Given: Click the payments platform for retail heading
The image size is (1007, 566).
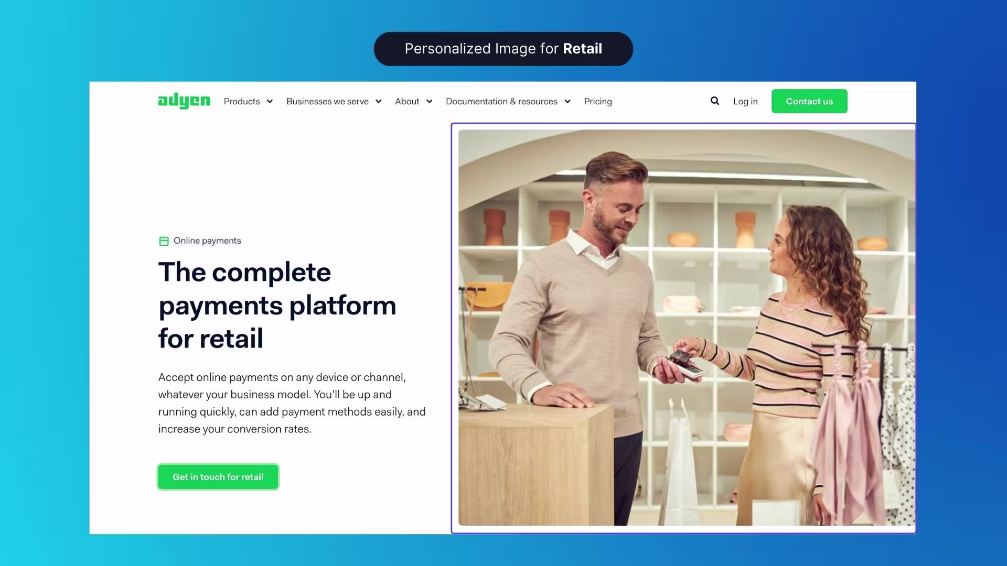Looking at the screenshot, I should tap(277, 306).
